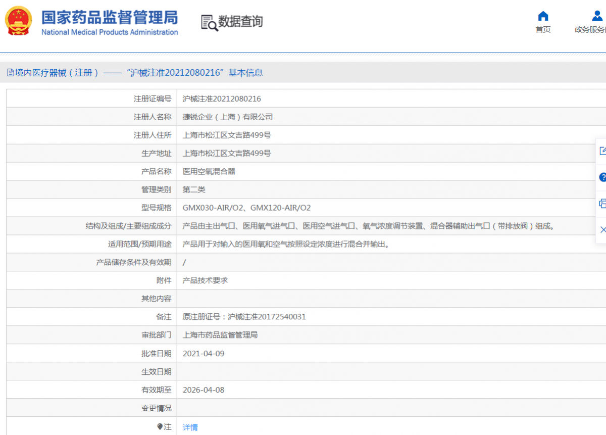Click the 适用范围/预期用途 label
The width and height of the screenshot is (606, 435).
pyautogui.click(x=139, y=245)
